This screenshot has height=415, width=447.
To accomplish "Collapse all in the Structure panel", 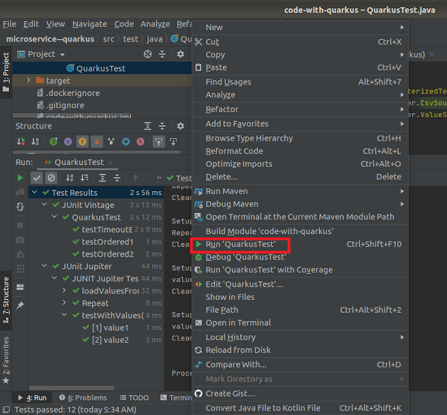I will pyautogui.click(x=163, y=126).
